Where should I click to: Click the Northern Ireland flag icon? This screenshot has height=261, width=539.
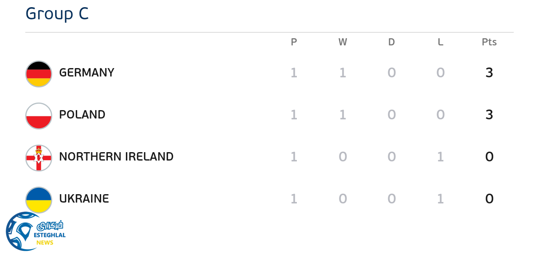click(x=39, y=158)
